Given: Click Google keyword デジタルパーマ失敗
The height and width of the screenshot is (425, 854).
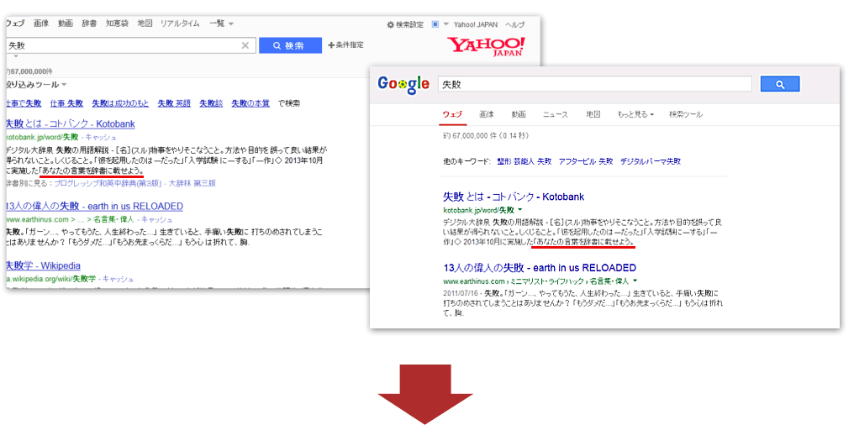Looking at the screenshot, I should tap(651, 161).
